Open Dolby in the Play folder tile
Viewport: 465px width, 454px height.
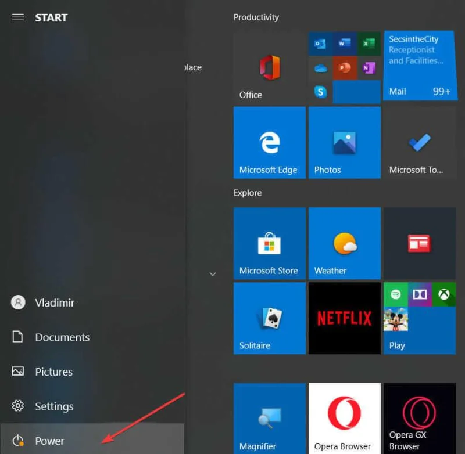coord(420,294)
